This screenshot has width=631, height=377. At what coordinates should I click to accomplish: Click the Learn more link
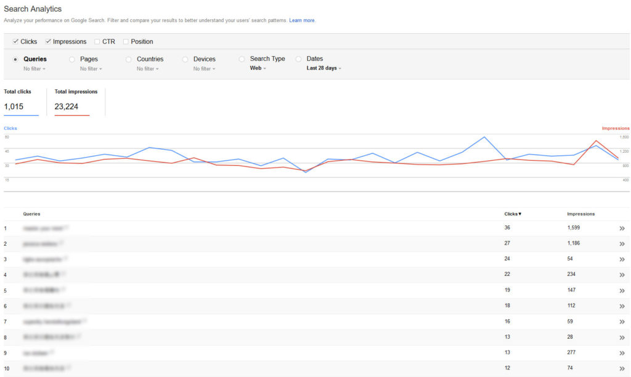click(301, 20)
